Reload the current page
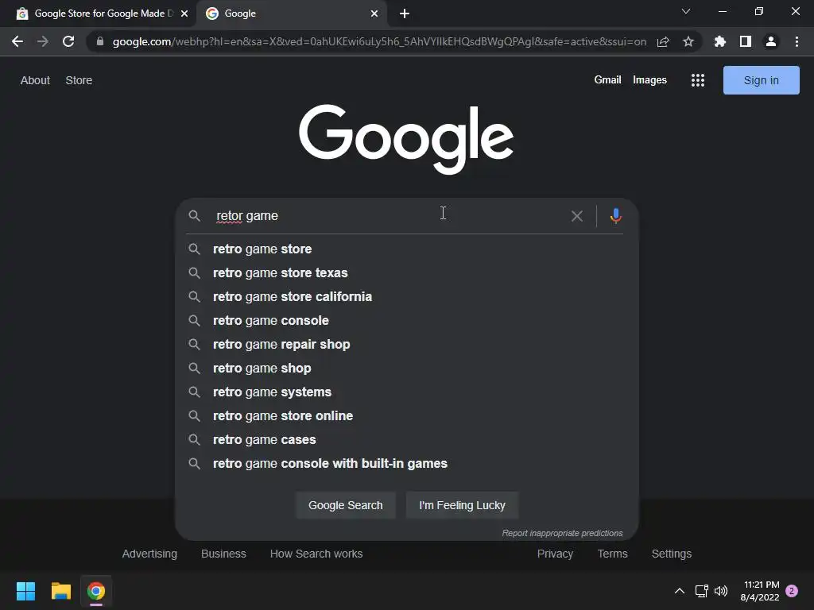Viewport: 814px width, 610px height. click(68, 41)
